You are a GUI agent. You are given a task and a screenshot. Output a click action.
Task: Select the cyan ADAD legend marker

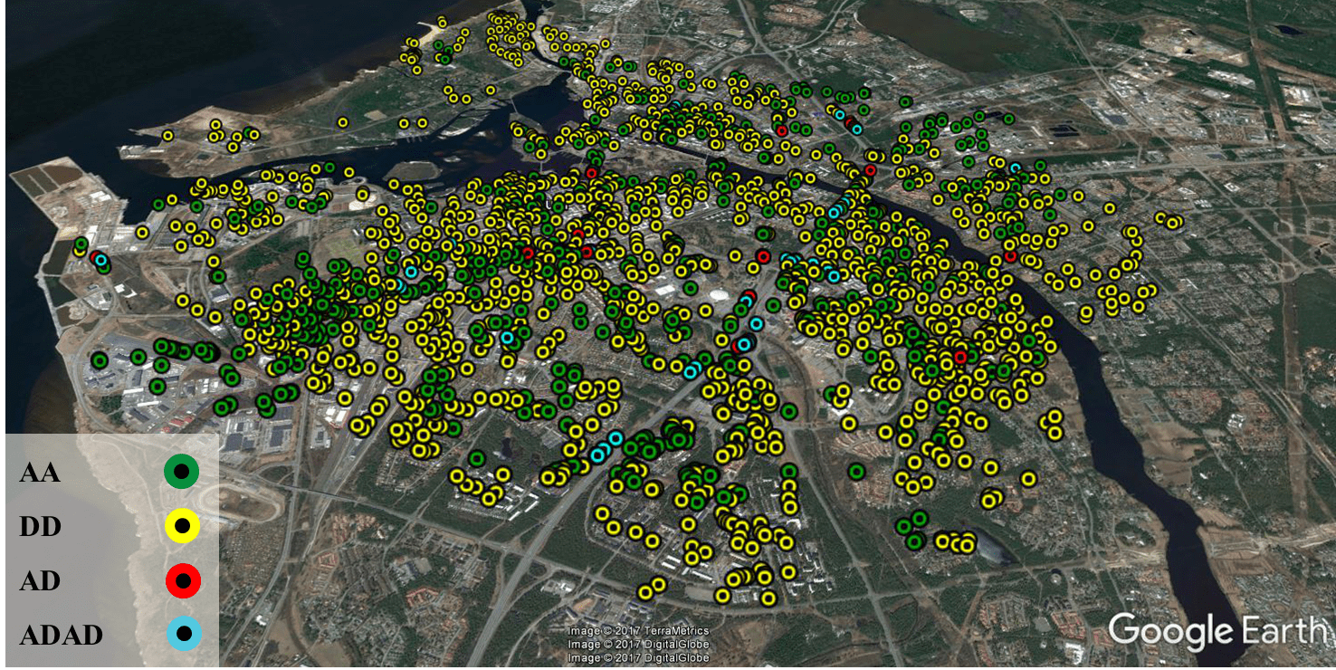click(x=182, y=634)
